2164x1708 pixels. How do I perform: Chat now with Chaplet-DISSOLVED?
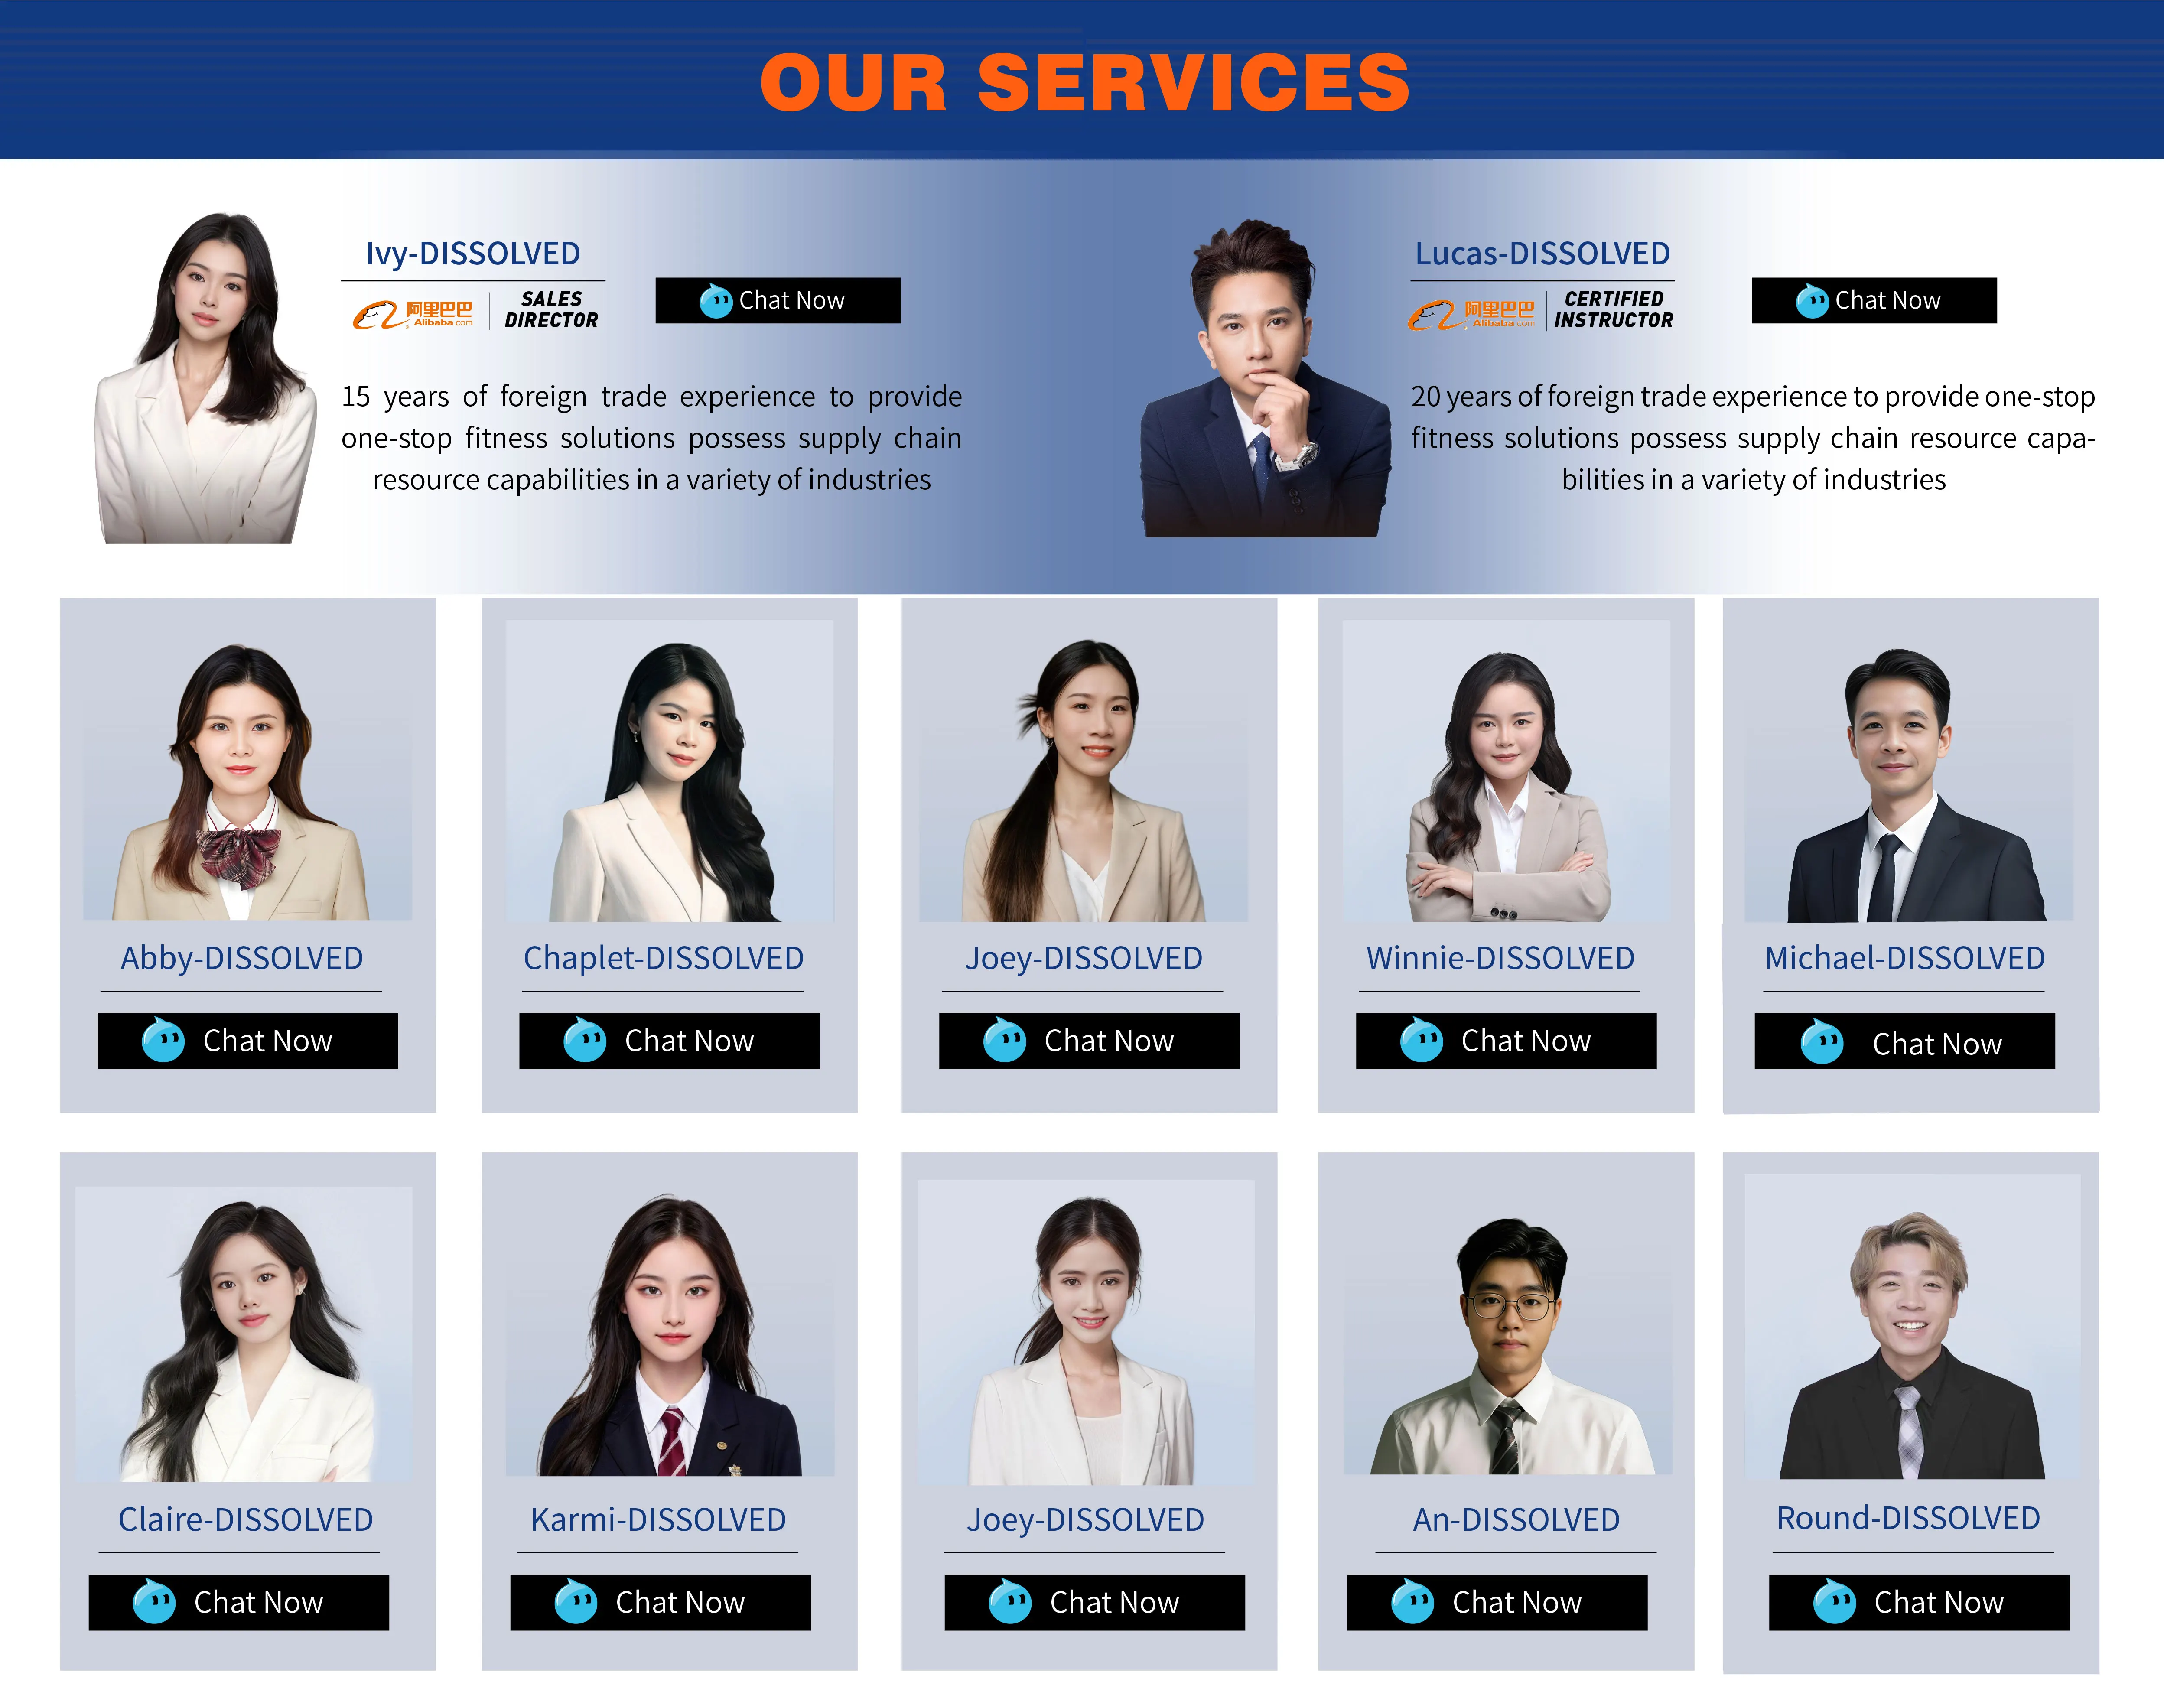point(669,1041)
